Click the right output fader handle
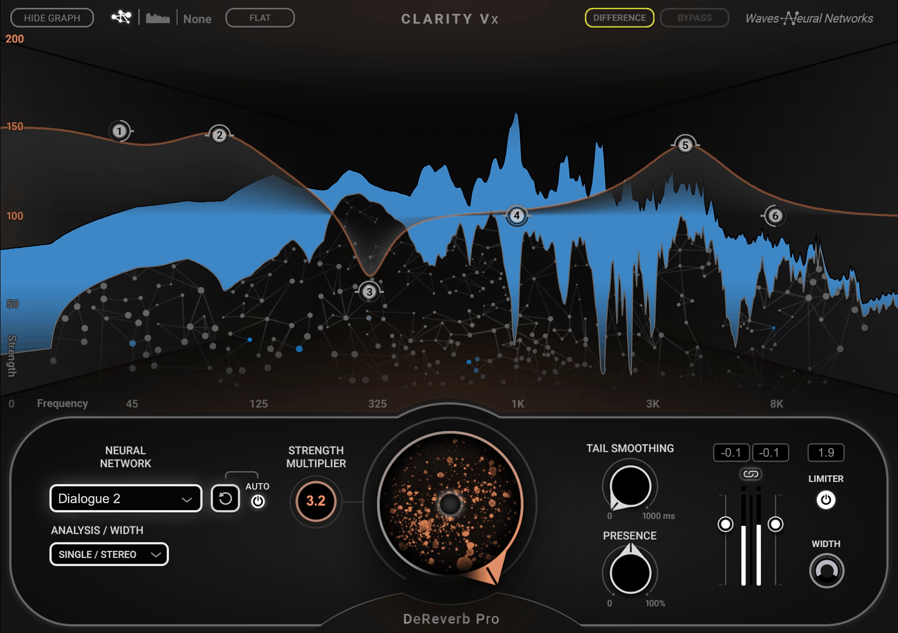This screenshot has width=898, height=633. [775, 524]
